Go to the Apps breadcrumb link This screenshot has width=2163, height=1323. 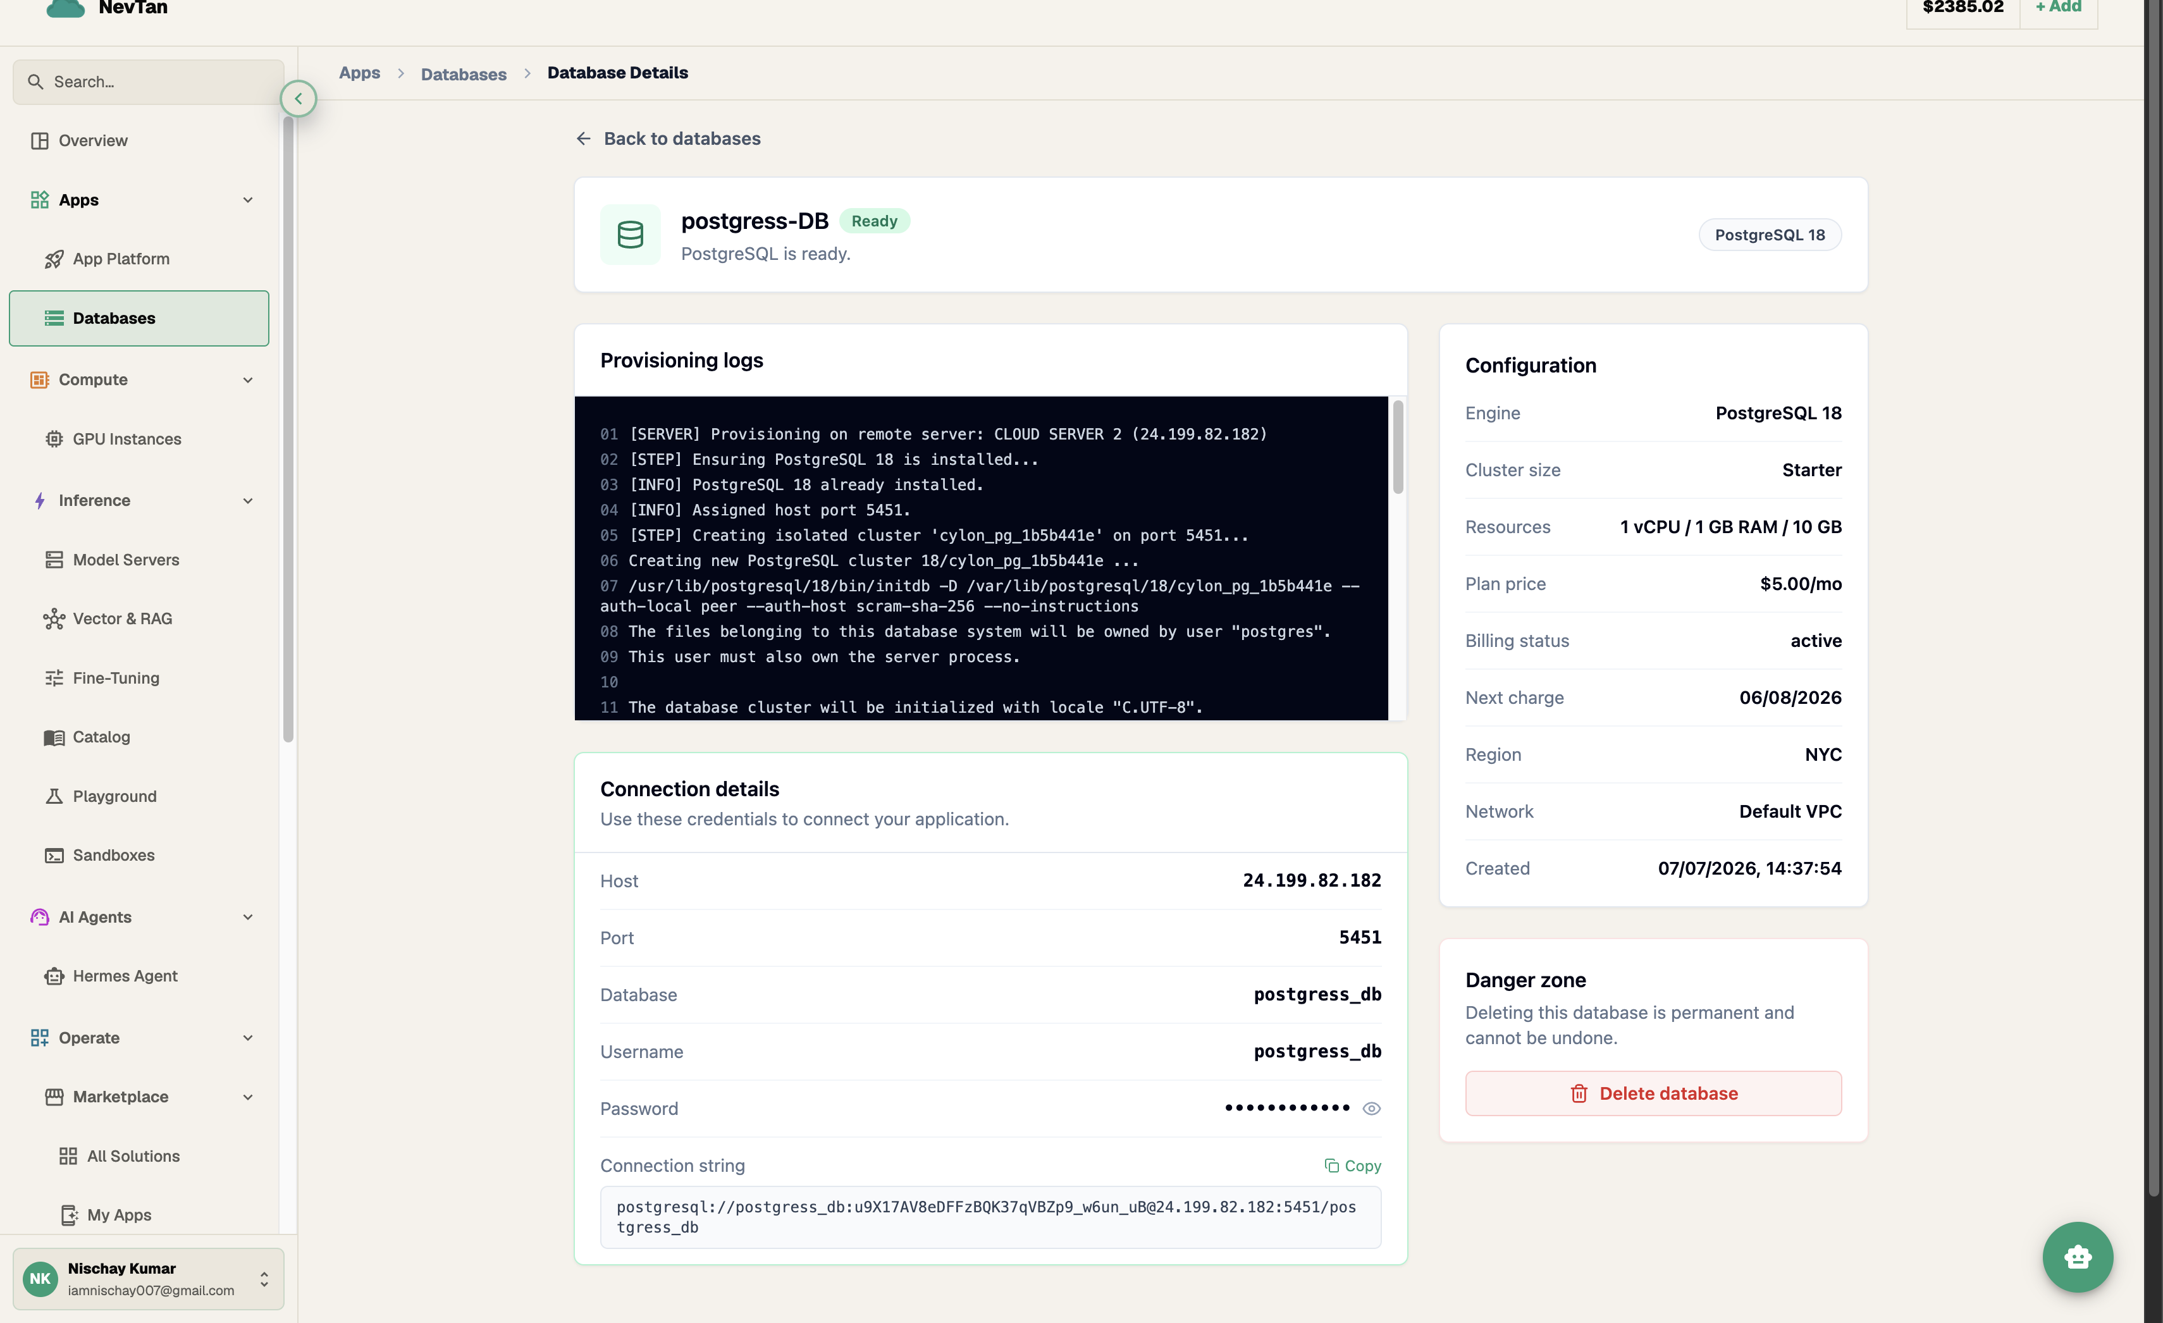(x=359, y=73)
